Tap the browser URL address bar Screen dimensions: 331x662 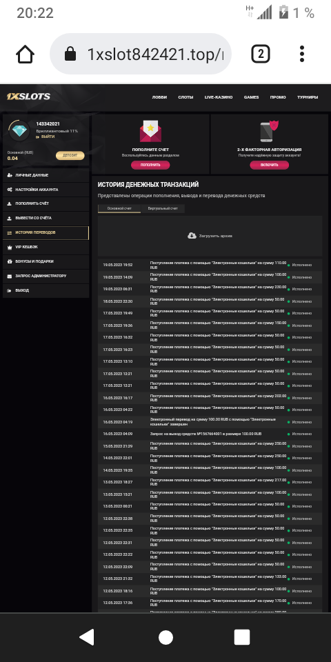141,54
